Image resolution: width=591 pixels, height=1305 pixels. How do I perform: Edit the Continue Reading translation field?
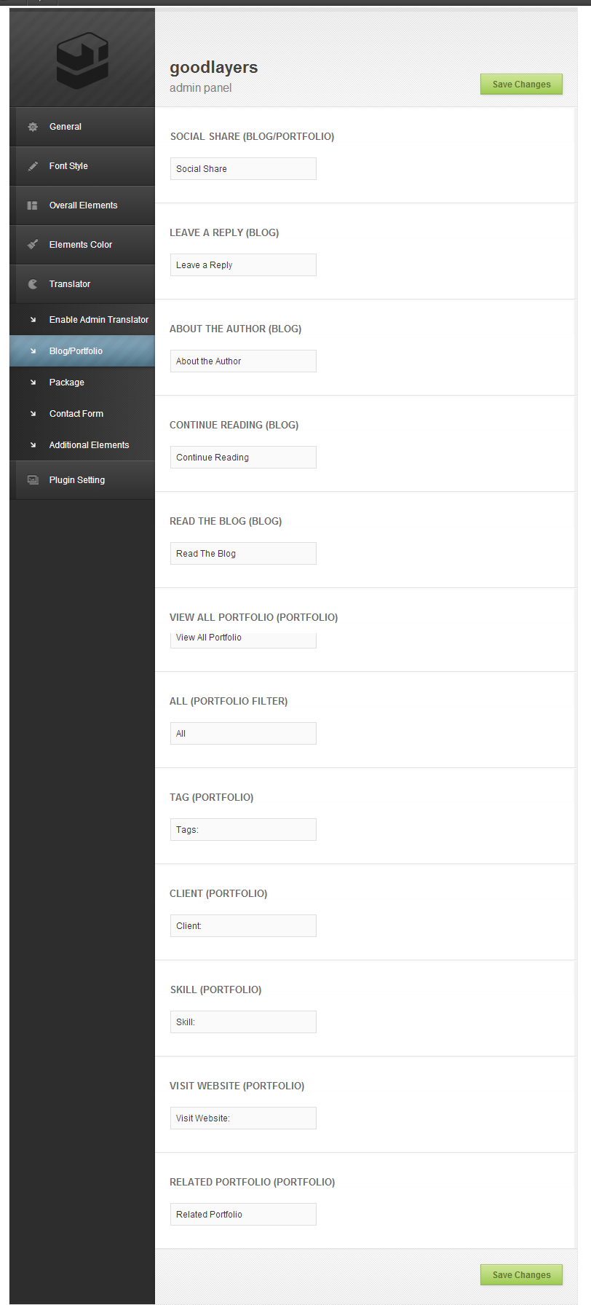pyautogui.click(x=243, y=458)
